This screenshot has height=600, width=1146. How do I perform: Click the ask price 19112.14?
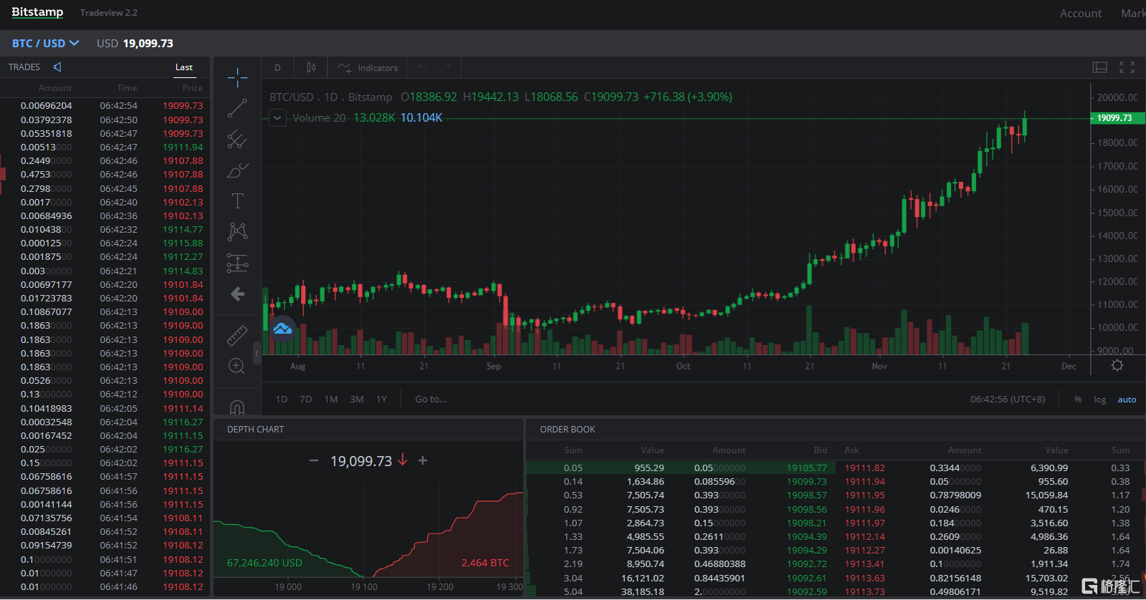click(864, 537)
